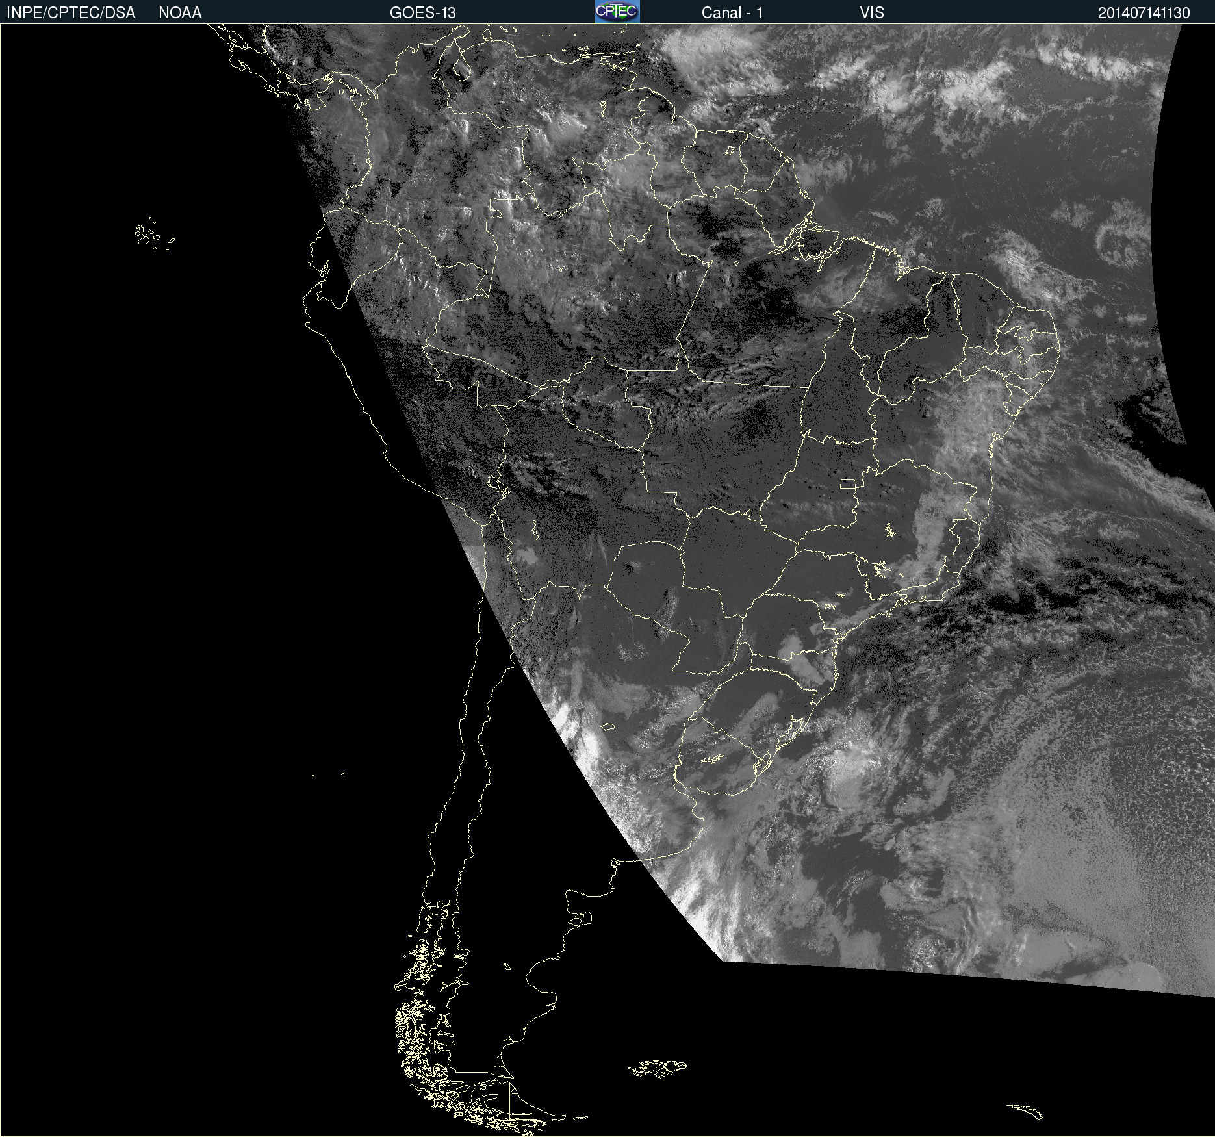
Task: Click the Lake Maracaibo outline in Venezuela
Action: point(462,68)
